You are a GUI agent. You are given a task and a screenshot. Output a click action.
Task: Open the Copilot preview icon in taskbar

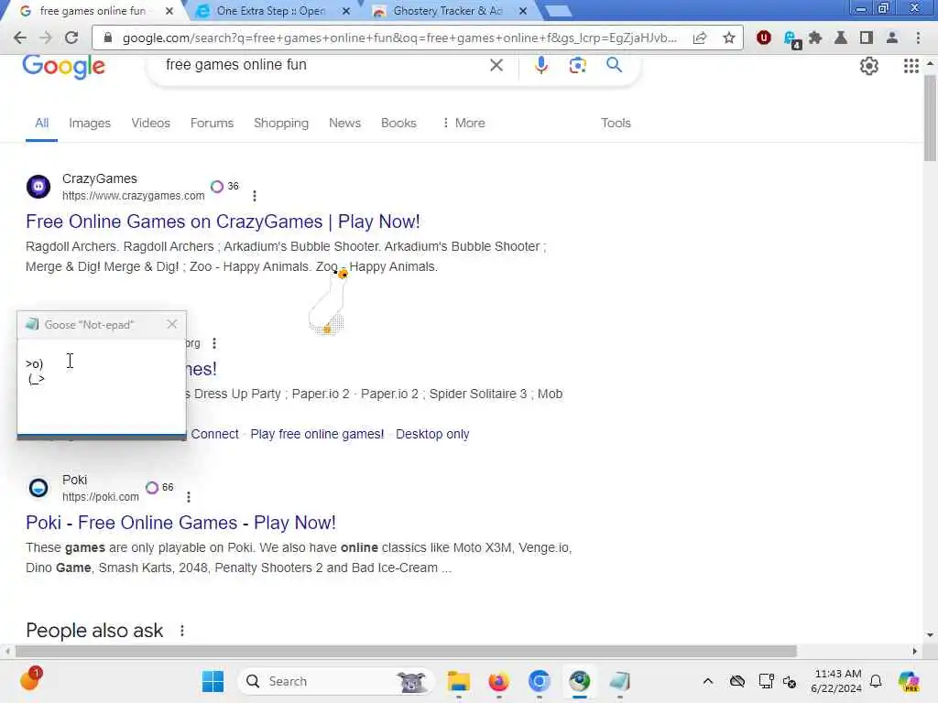coord(909,681)
